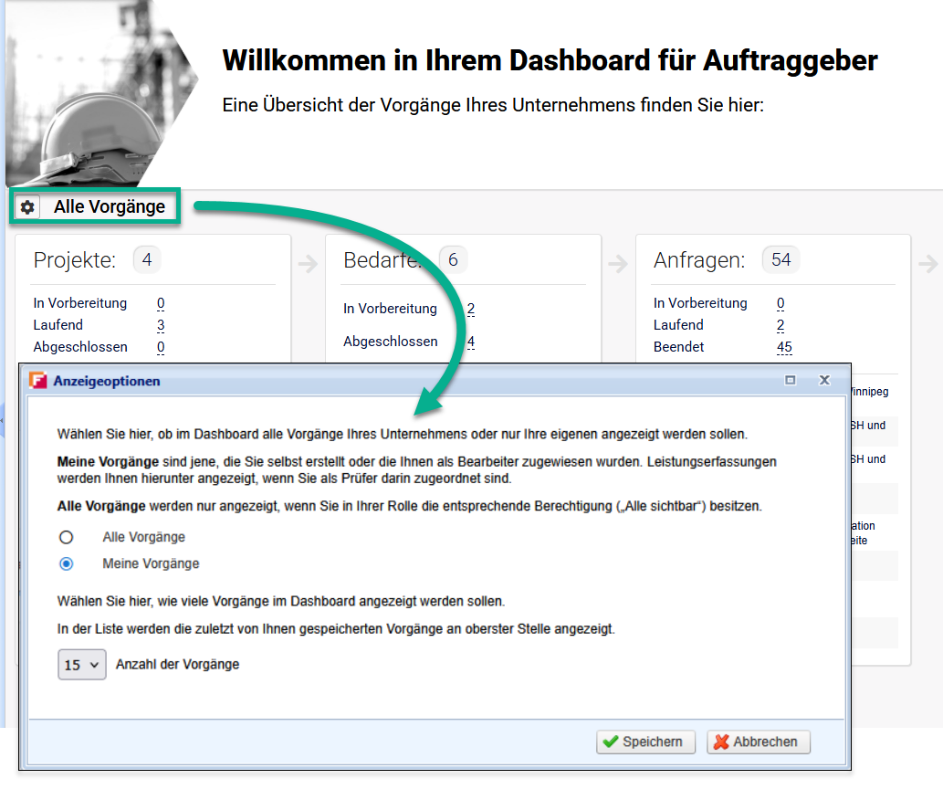Screen dimensions: 943x800
Task: Click the Alle Vorgänge header label
Action: pos(110,207)
